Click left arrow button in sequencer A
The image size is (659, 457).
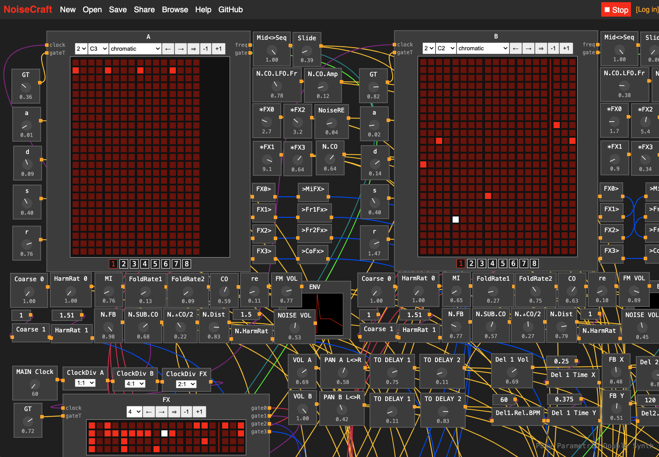168,49
